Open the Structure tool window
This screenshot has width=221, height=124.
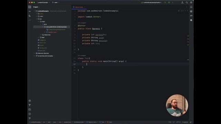[30, 16]
